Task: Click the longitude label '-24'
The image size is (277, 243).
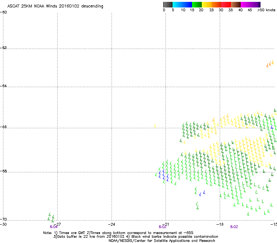Action: (112, 224)
